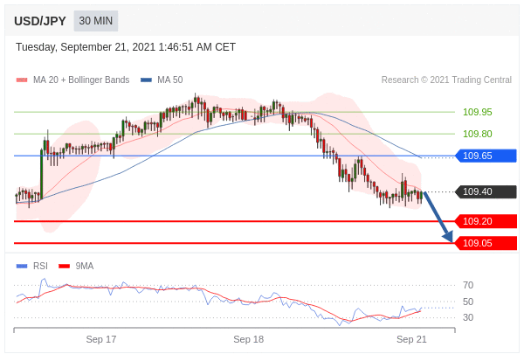Click the red 9MA legend swatch
524x361 pixels.
pos(64,267)
